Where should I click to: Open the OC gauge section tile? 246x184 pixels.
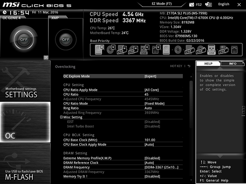[x=25, y=122]
